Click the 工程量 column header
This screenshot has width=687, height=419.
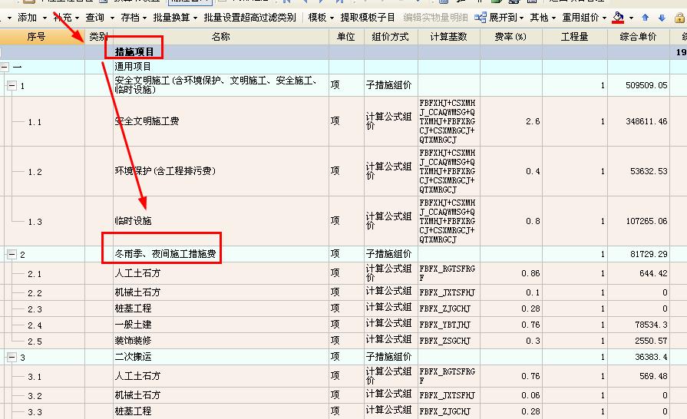coord(574,37)
